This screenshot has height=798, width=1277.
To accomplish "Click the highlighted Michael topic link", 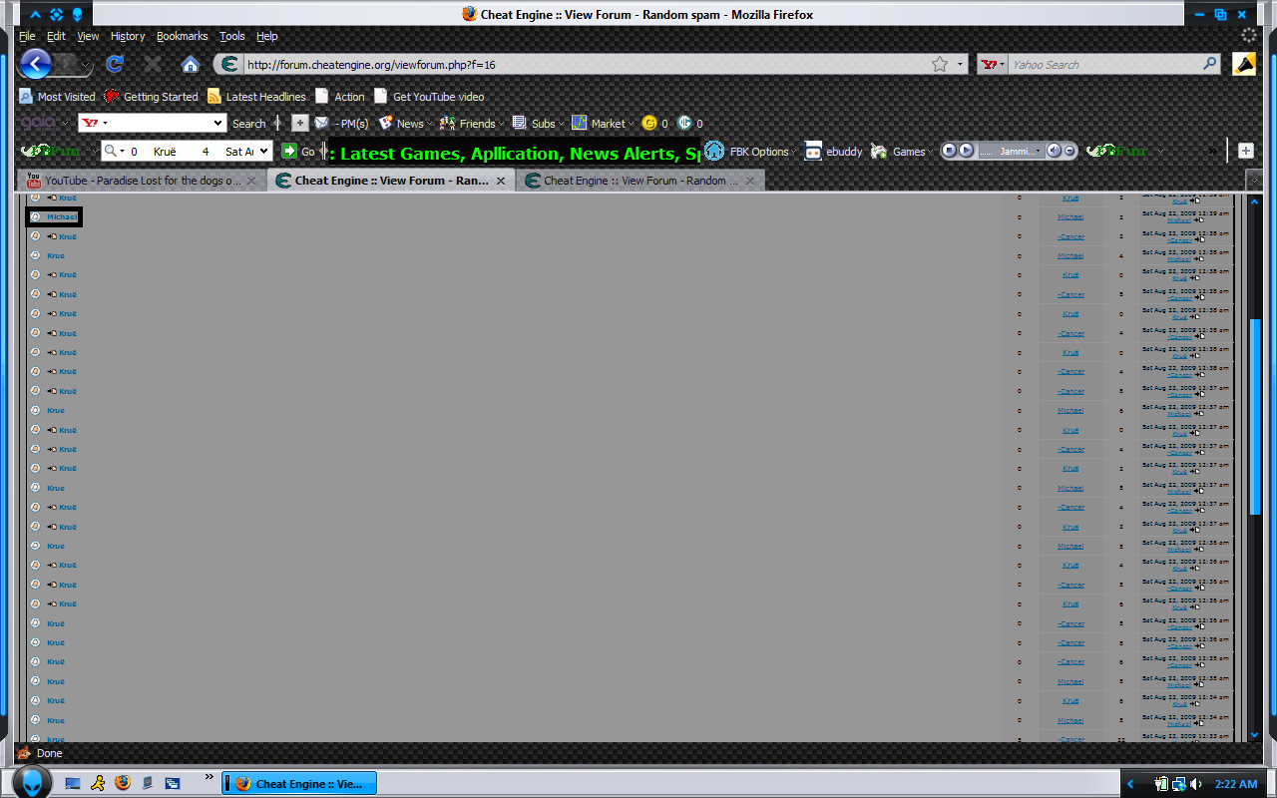I will pyautogui.click(x=61, y=216).
